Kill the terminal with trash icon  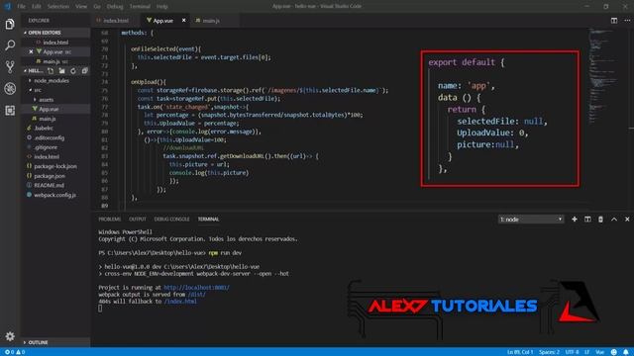[x=600, y=220]
